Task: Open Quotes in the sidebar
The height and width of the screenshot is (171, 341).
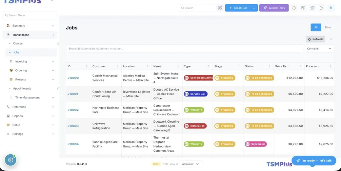Action: coord(18,43)
